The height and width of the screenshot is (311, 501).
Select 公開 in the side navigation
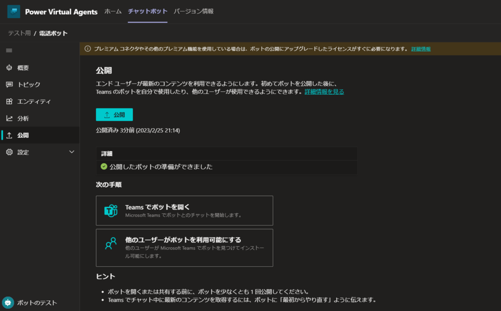click(40, 135)
